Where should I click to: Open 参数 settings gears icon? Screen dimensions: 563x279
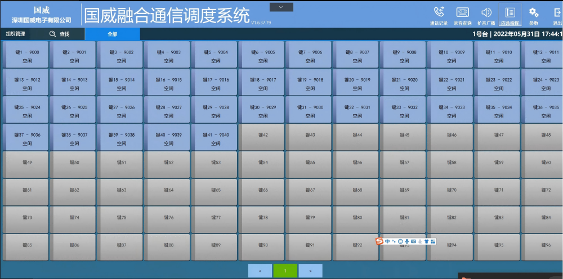(x=534, y=15)
